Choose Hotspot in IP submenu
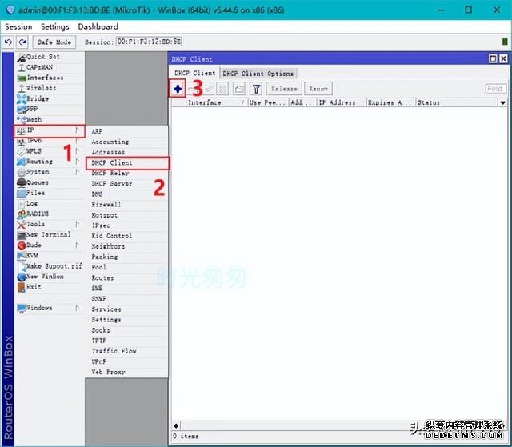 coord(128,215)
